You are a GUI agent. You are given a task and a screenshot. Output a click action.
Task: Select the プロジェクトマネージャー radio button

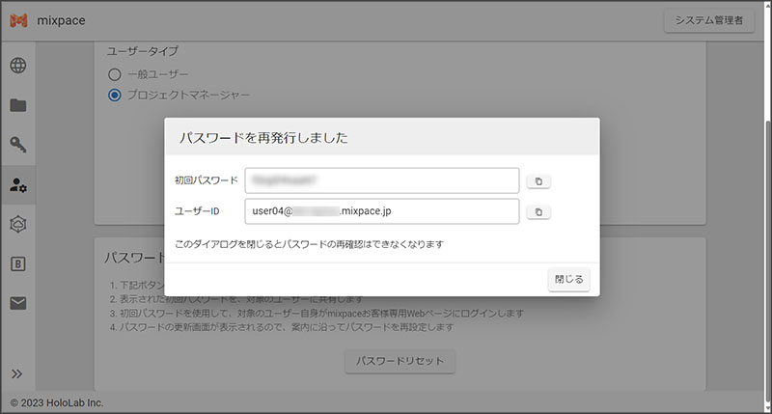pos(115,95)
